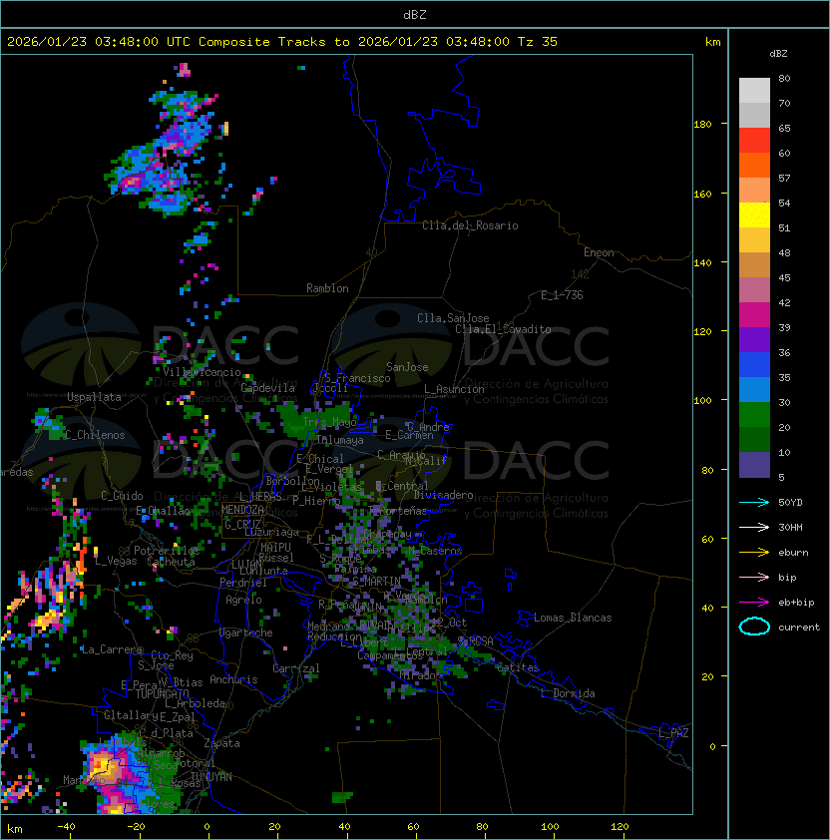The height and width of the screenshot is (840, 830).
Task: Click the 'Clla.del_Rosario' map label
Action: tap(470, 225)
